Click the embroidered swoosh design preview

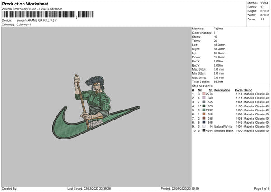pyautogui.click(x=96, y=106)
